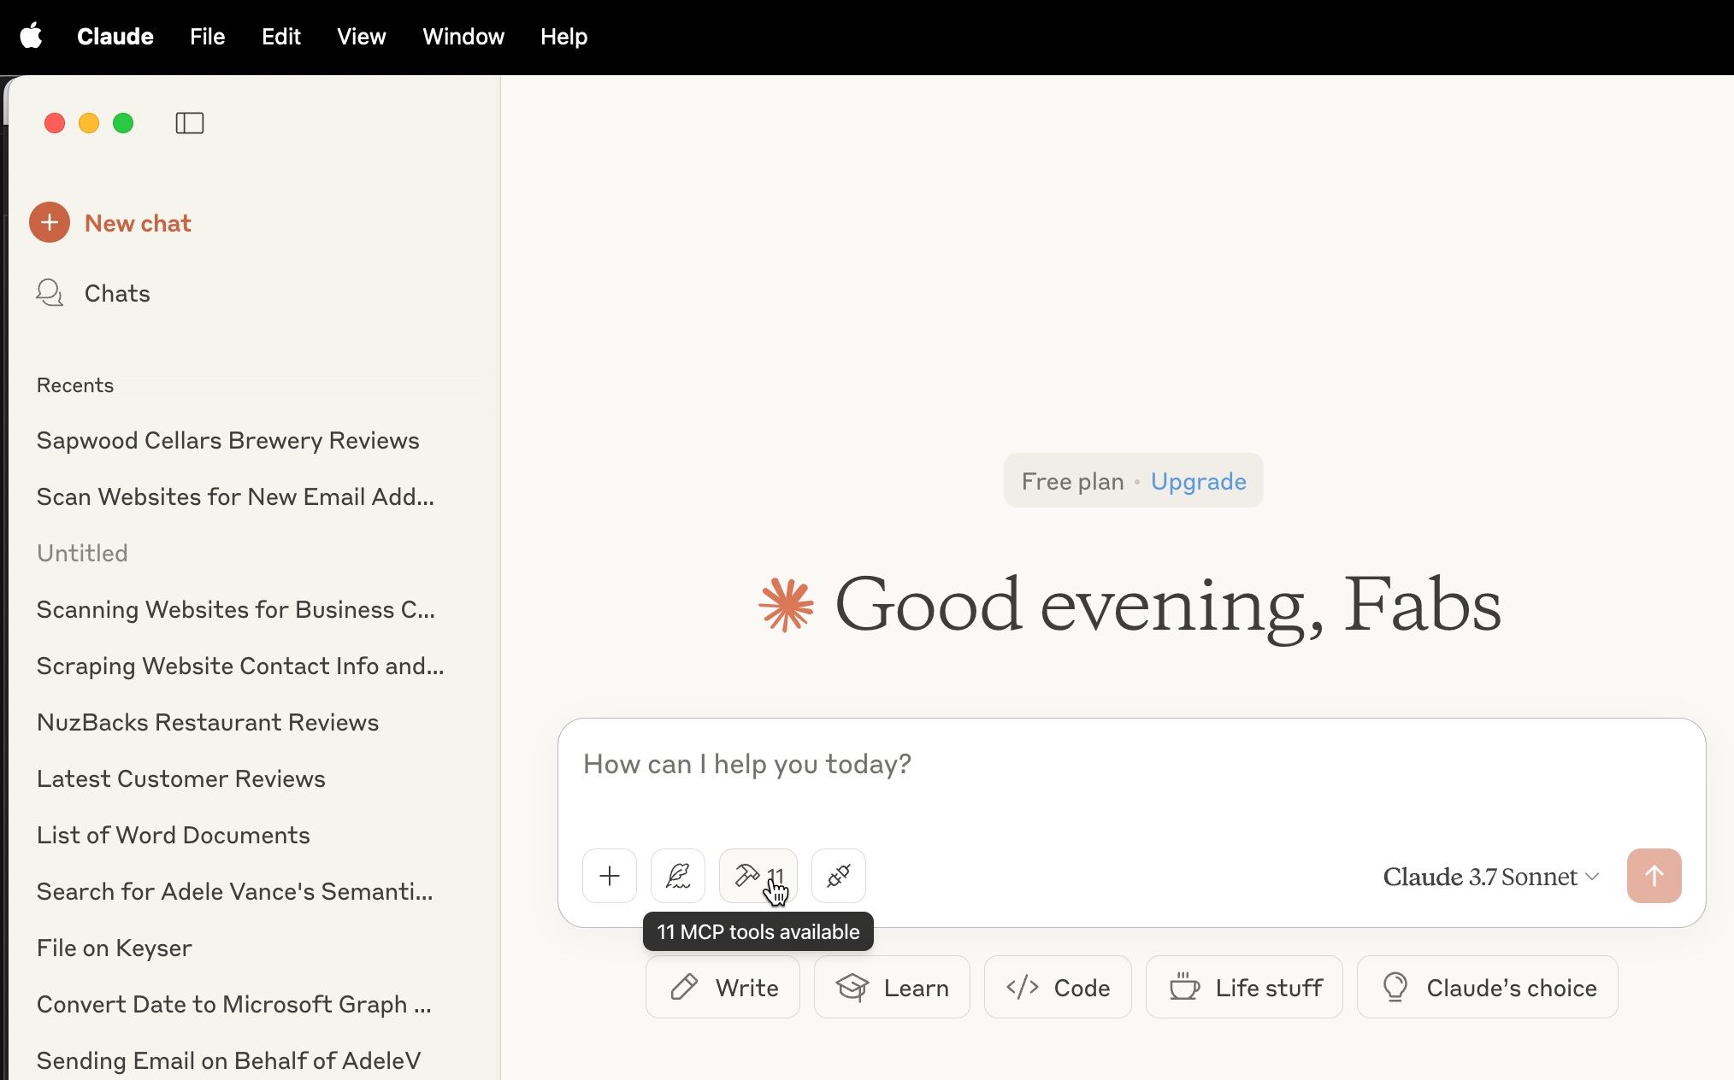The image size is (1734, 1080).
Task: Open the writing style quill icon
Action: 678,876
